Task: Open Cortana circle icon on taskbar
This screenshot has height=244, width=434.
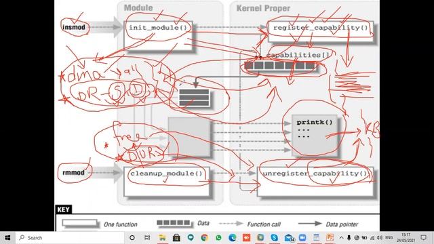Action: [x=132, y=238]
